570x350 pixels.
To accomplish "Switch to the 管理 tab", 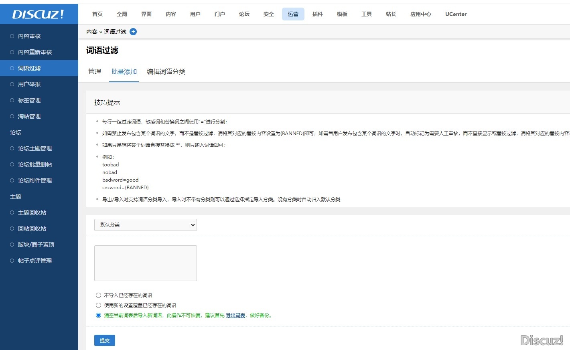I will (x=95, y=72).
